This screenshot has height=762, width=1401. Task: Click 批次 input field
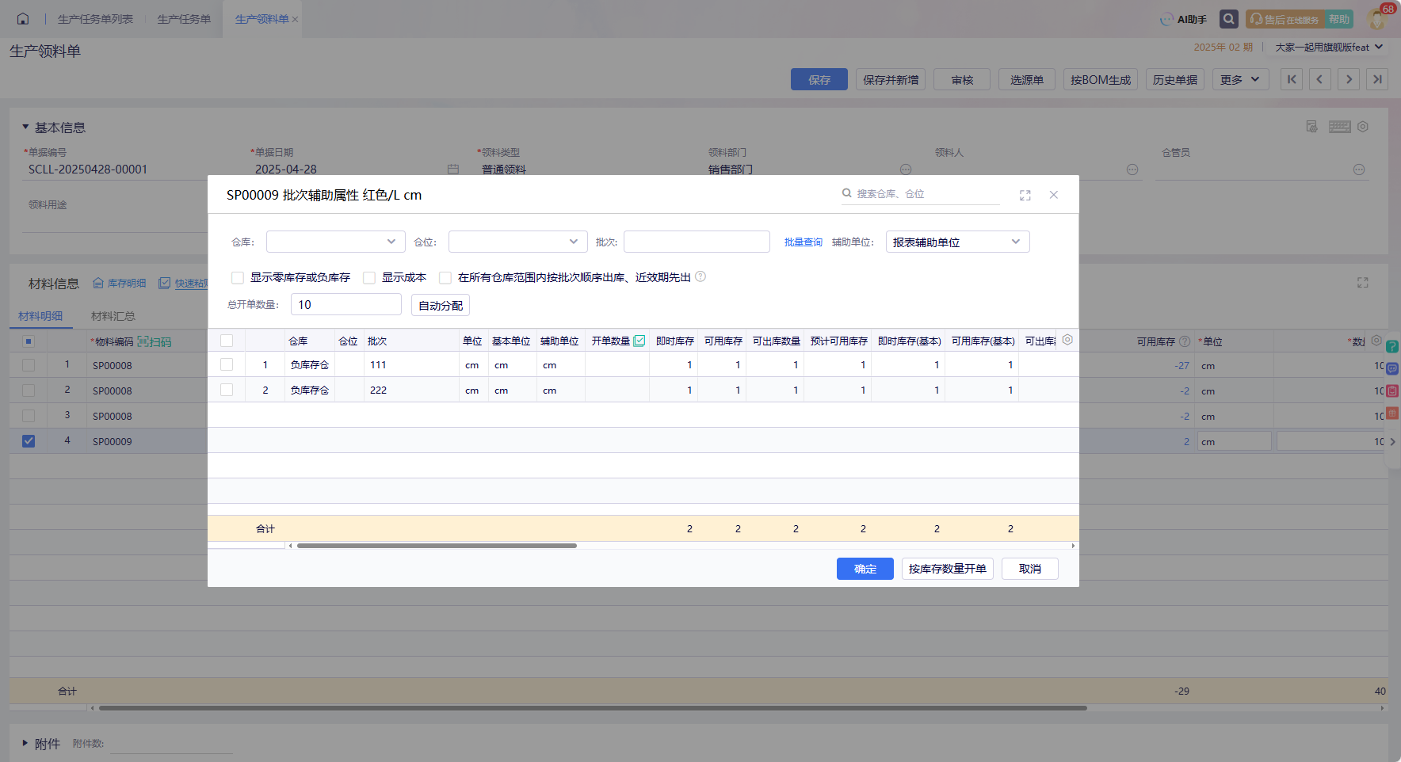[697, 242]
